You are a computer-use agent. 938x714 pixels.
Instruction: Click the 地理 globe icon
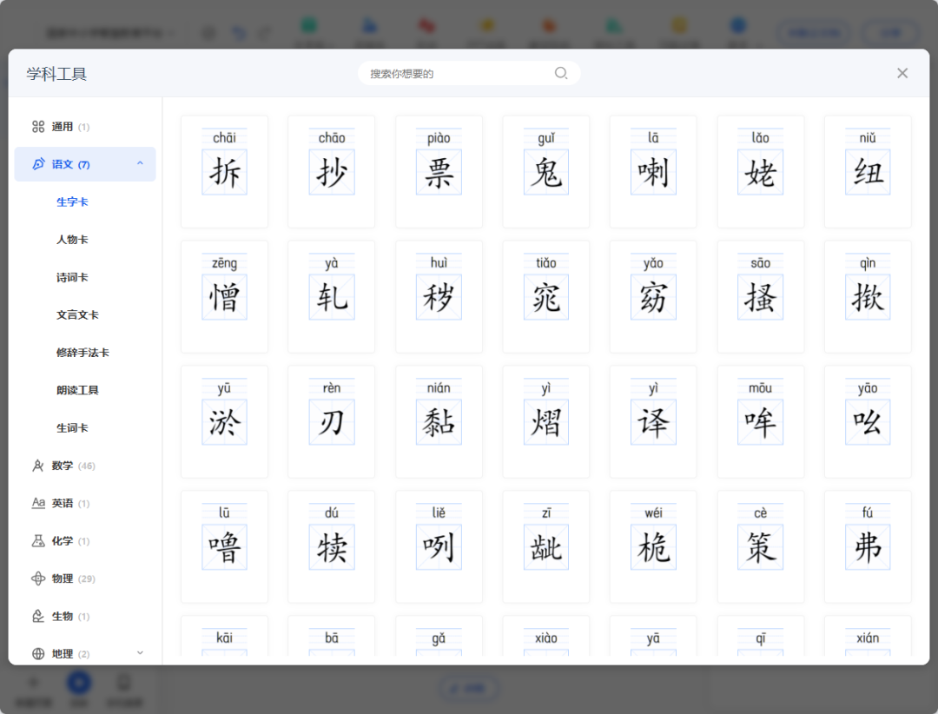coord(38,654)
